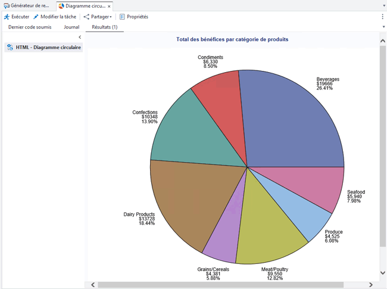Open the three-dot overflow menu
This screenshot has width=387, height=289.
tap(383, 17)
